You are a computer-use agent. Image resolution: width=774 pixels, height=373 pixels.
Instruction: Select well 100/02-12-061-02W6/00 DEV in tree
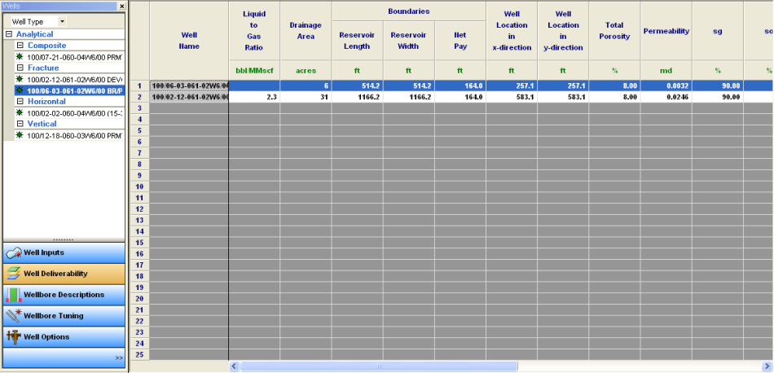(73, 80)
